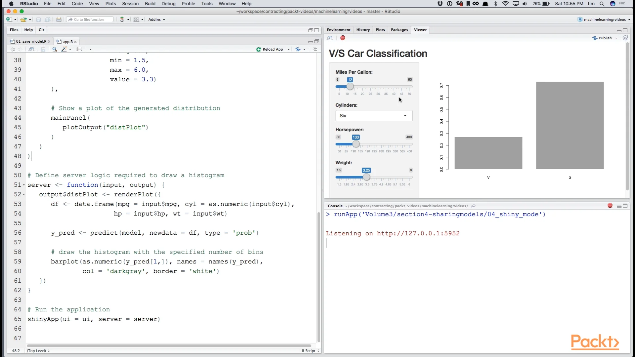Open the Reload App options arrow

tap(289, 50)
